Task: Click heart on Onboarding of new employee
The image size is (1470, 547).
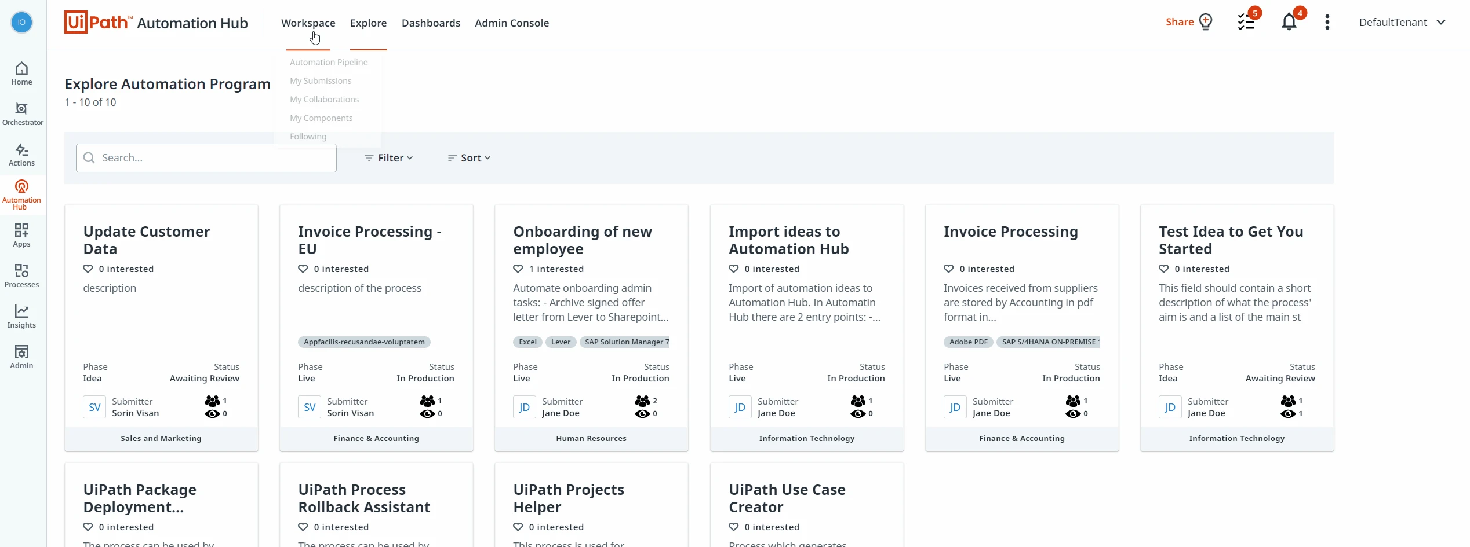Action: point(518,269)
